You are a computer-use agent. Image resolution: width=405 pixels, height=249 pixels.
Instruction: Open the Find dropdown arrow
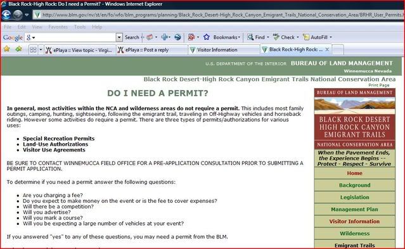[268, 37]
